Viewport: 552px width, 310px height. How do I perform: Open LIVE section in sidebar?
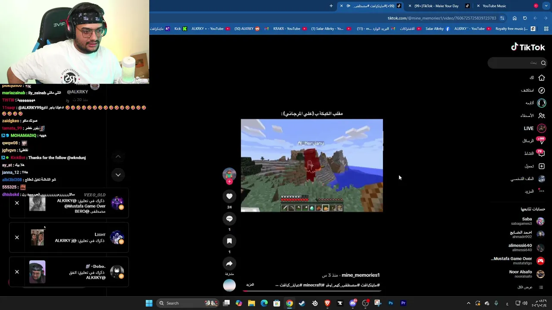click(x=535, y=128)
